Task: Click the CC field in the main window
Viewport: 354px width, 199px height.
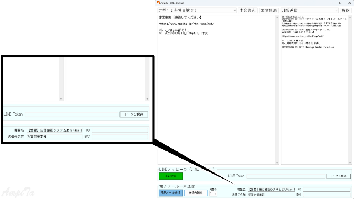Action: click(326, 190)
